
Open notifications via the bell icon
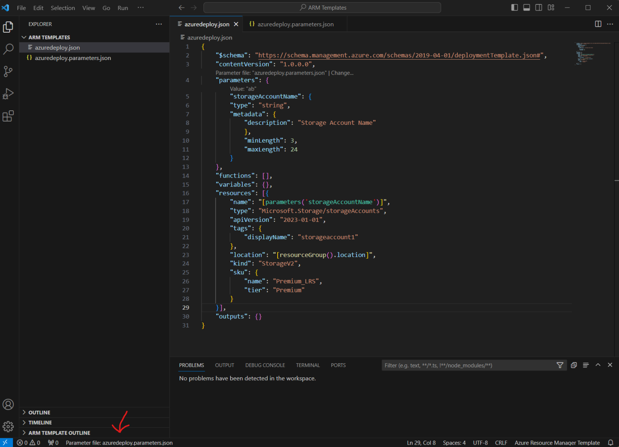(611, 443)
